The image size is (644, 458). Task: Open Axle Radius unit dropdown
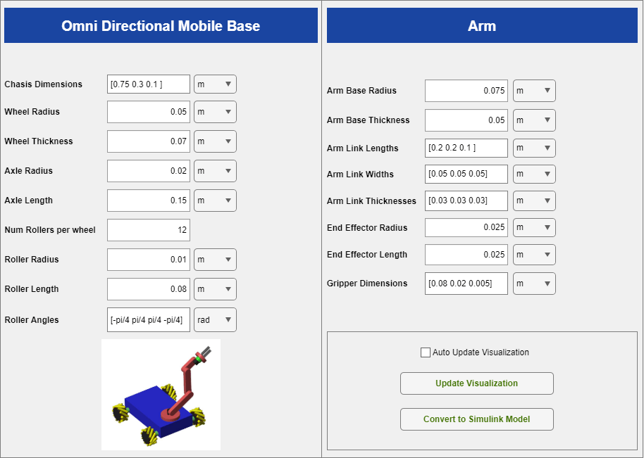pyautogui.click(x=215, y=170)
